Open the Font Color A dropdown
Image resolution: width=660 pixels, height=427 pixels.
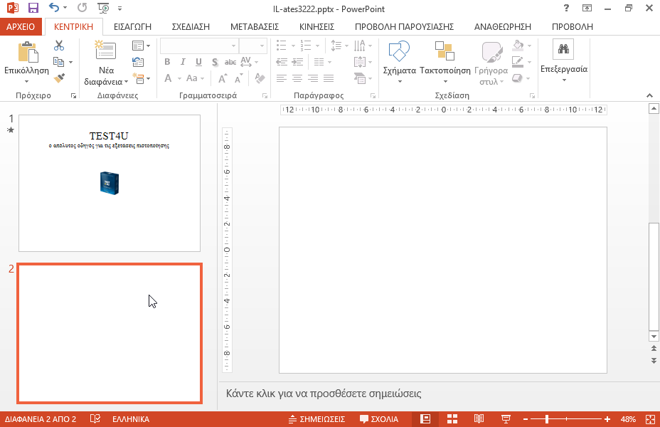(179, 79)
